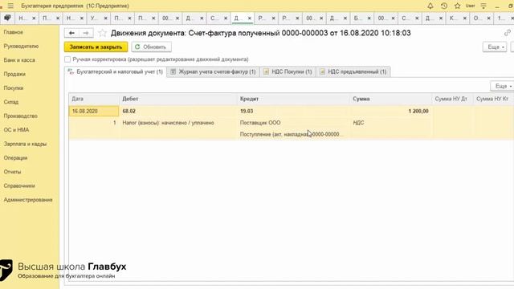514x289 pixels.
Task: Open 'НДС предъявленный (1)' tab
Action: (x=353, y=71)
